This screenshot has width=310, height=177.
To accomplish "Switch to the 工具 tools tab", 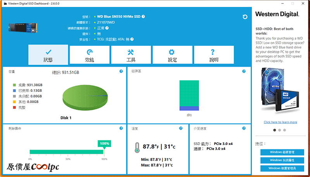I will point(131,55).
